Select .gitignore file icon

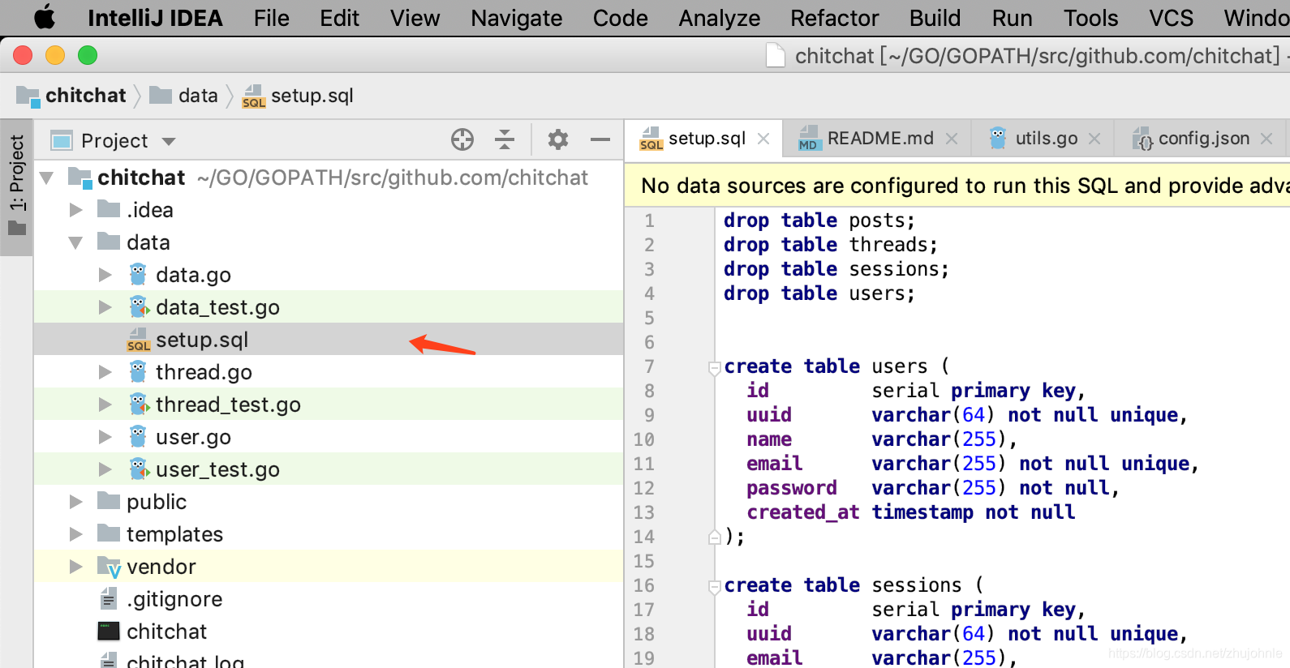(x=108, y=599)
